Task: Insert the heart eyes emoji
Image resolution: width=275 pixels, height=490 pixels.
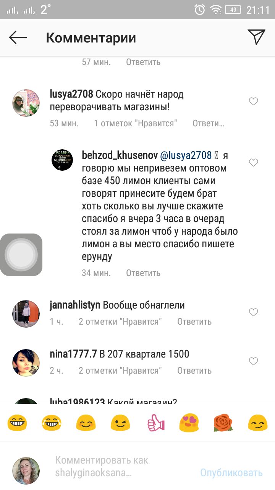Action: pos(189,423)
